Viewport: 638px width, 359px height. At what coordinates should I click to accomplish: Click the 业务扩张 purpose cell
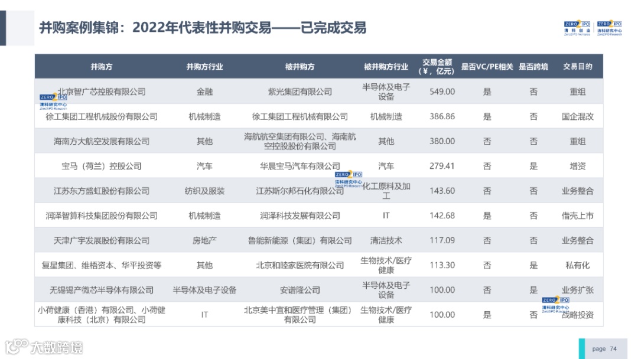click(x=577, y=290)
